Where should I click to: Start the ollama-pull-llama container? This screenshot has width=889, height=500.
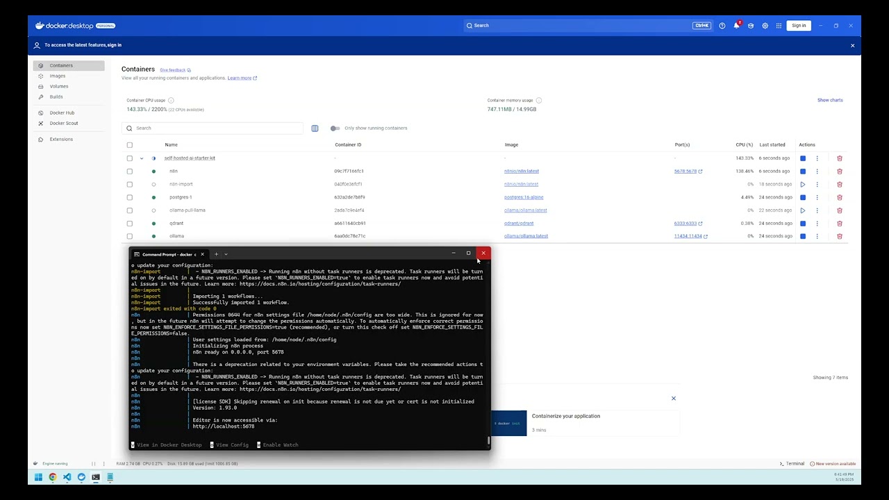point(803,210)
